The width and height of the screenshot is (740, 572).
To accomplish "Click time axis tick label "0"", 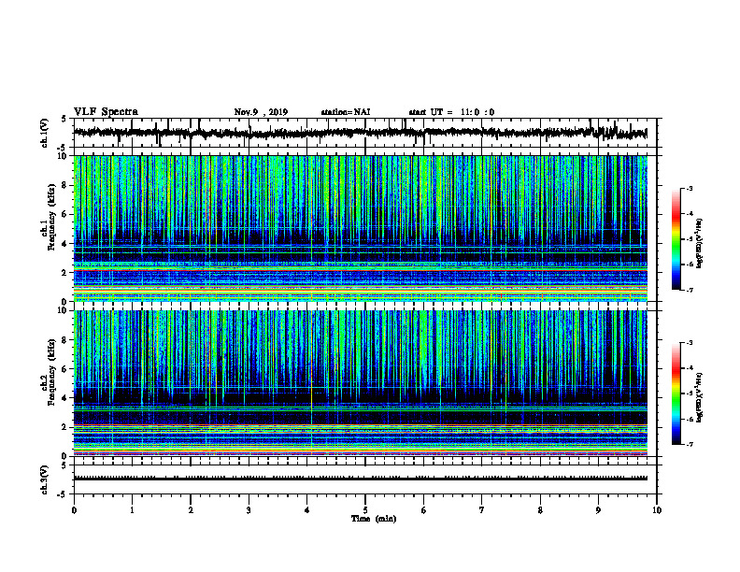I will pyautogui.click(x=74, y=510).
